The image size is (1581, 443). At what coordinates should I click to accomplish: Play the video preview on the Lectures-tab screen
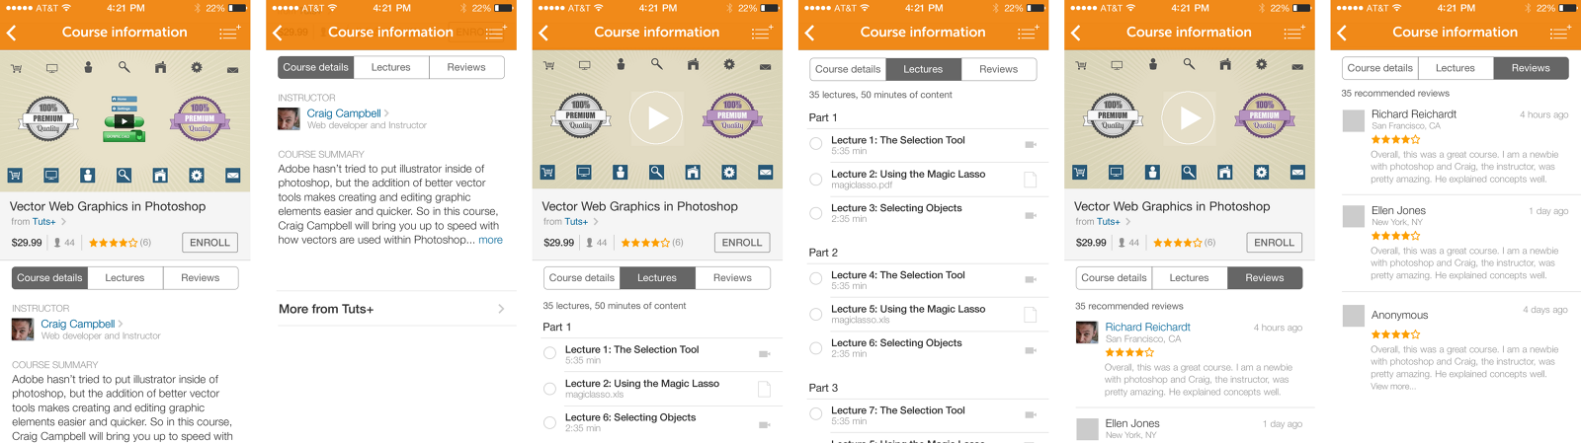(x=657, y=118)
